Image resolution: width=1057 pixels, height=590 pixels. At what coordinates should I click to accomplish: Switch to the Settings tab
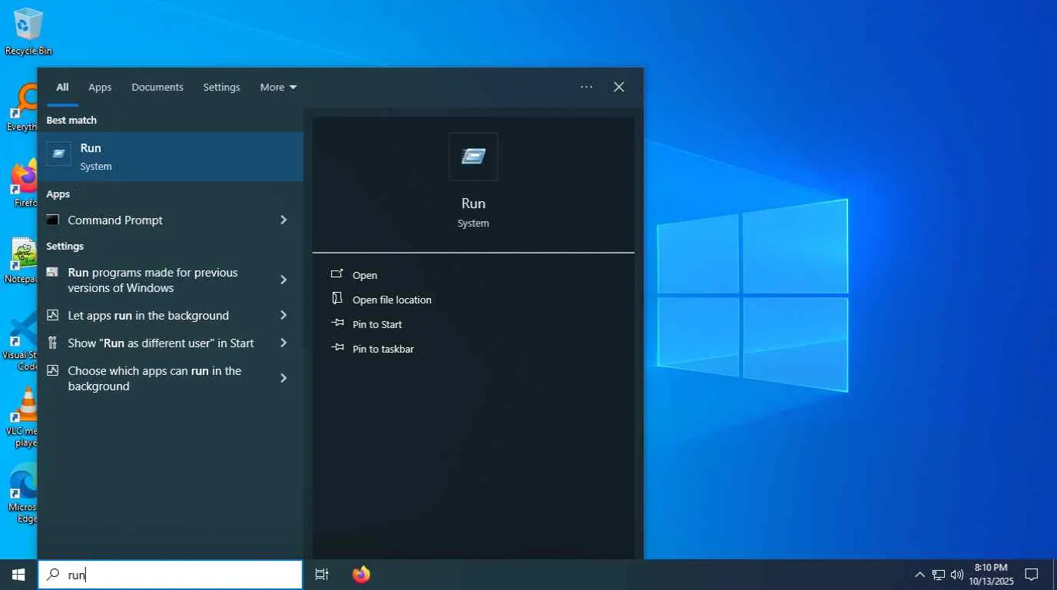pos(221,87)
